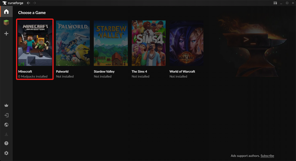Open the settings gear icon
Image resolution: width=296 pixels, height=161 pixels.
tap(6, 153)
